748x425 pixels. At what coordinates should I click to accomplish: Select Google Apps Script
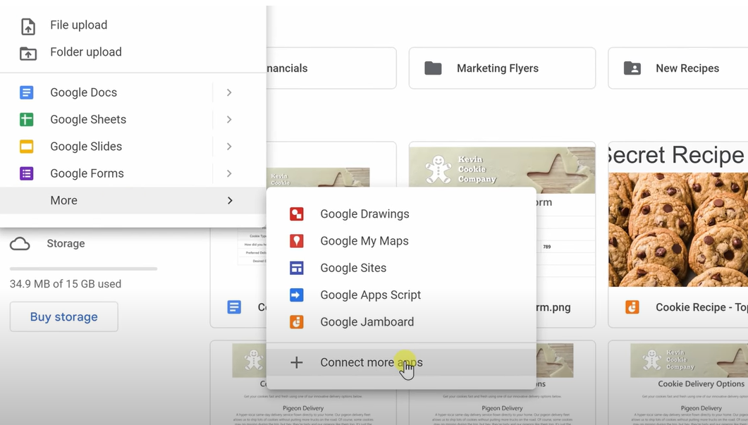pyautogui.click(x=370, y=295)
